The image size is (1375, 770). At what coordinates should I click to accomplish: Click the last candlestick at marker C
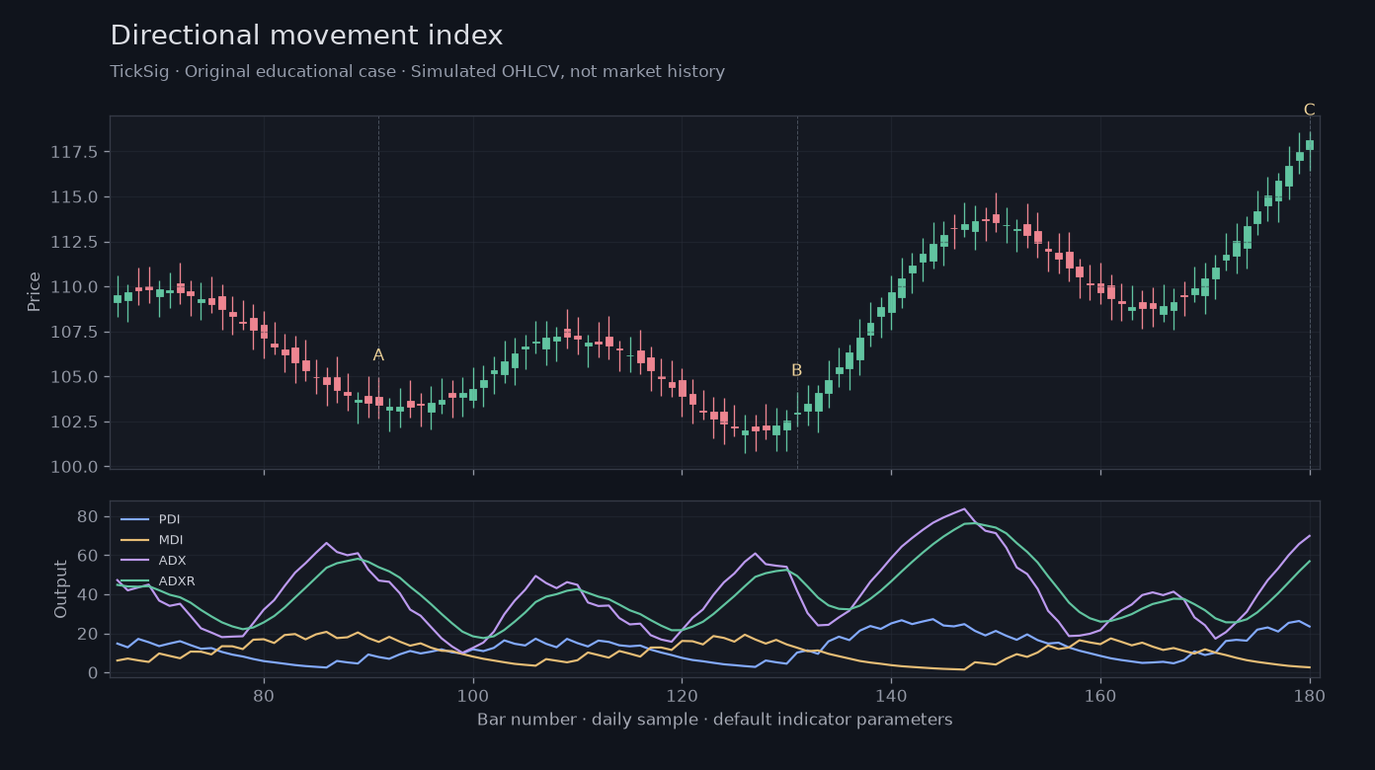1310,145
